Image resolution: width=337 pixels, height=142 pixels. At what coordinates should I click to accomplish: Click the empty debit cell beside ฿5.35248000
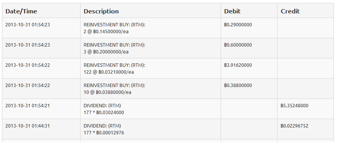[x=249, y=109]
